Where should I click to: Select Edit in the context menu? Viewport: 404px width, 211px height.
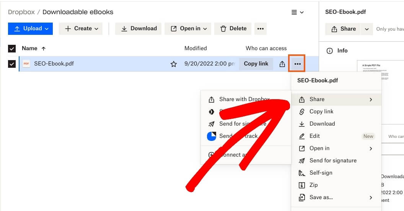click(336, 136)
